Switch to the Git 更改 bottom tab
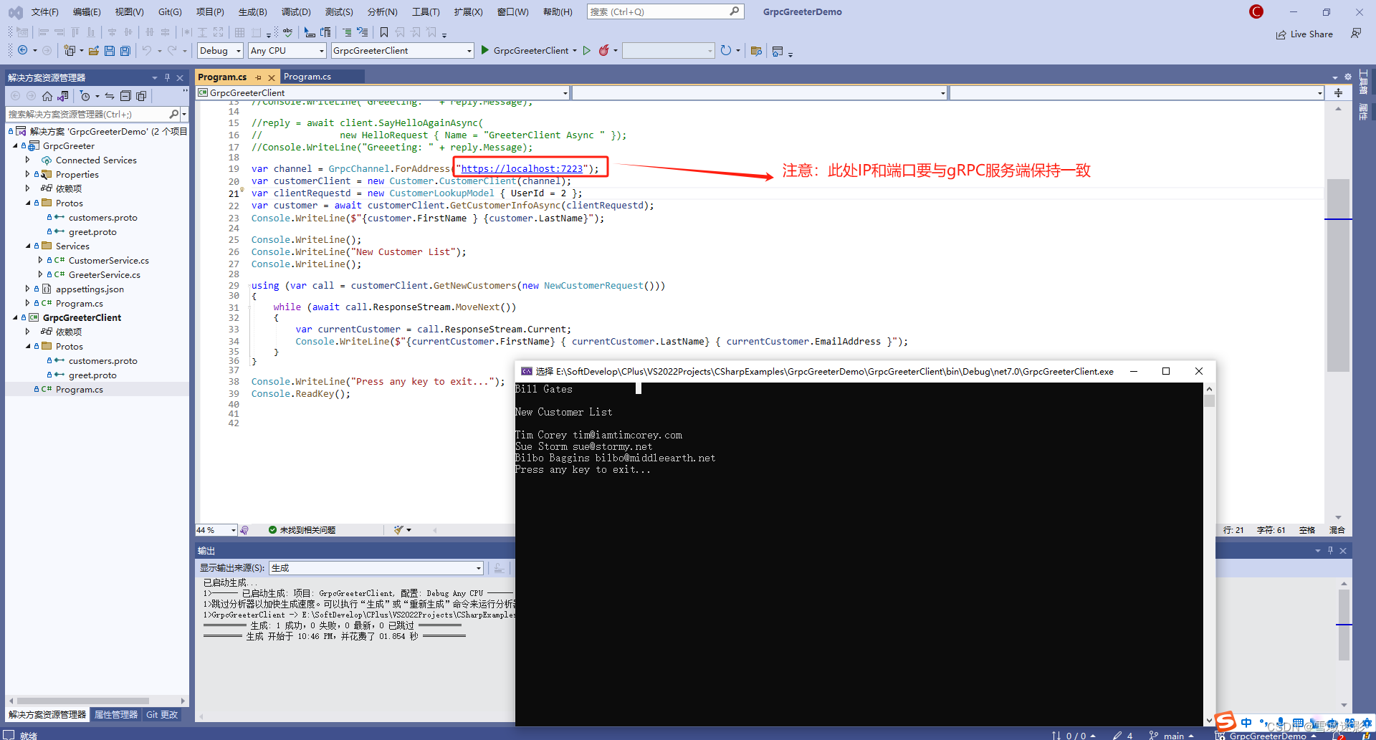 tap(162, 714)
